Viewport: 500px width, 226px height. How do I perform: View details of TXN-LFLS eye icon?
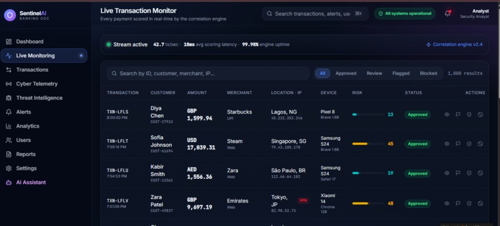[447, 115]
